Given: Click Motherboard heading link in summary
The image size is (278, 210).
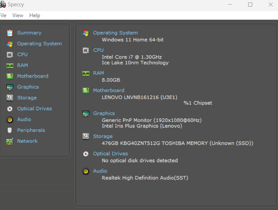Looking at the screenshot, I should pyautogui.click(x=109, y=90).
